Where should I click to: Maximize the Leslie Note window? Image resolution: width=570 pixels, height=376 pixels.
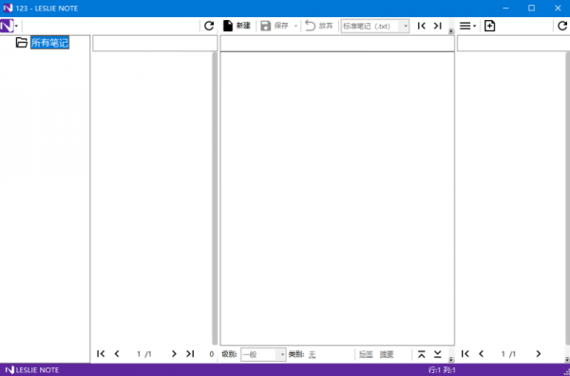531,8
